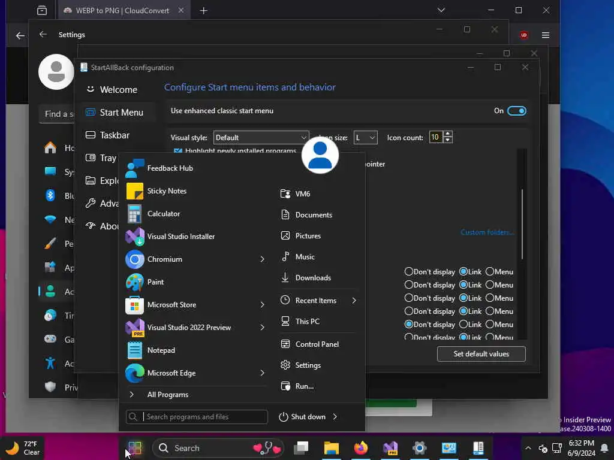Viewport: 614px width, 460px height.
Task: Click the Windows Start button on taskbar
Action: click(x=135, y=448)
